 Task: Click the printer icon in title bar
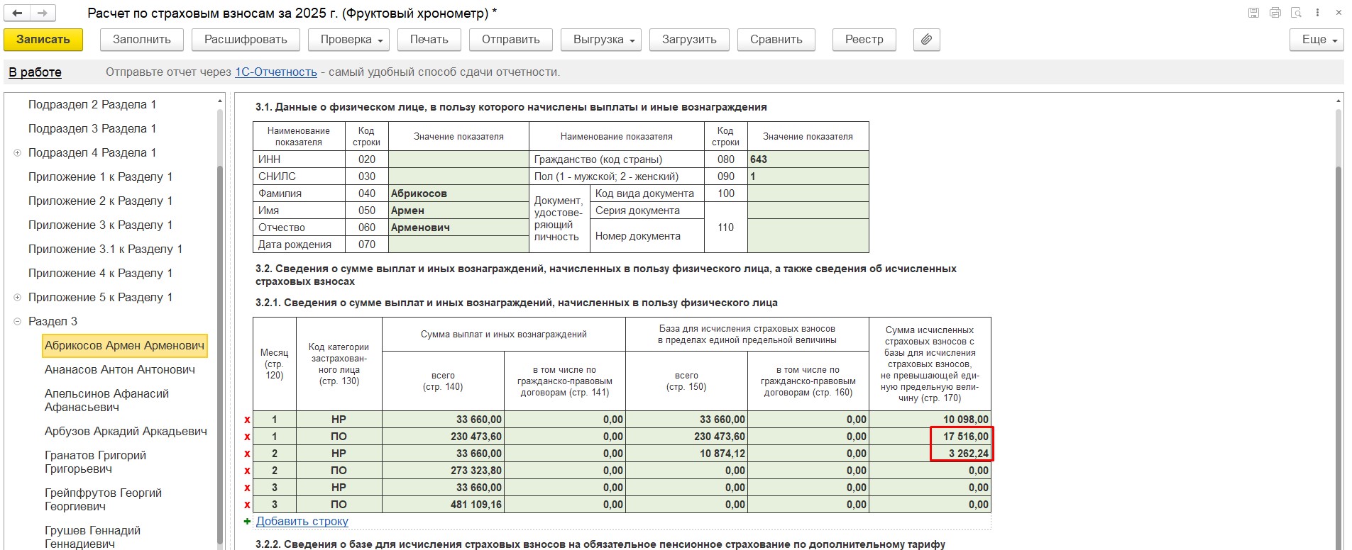[x=1275, y=13]
